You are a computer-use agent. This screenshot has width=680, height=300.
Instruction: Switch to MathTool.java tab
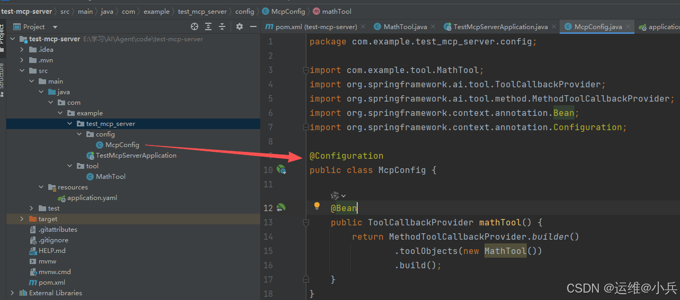click(405, 26)
